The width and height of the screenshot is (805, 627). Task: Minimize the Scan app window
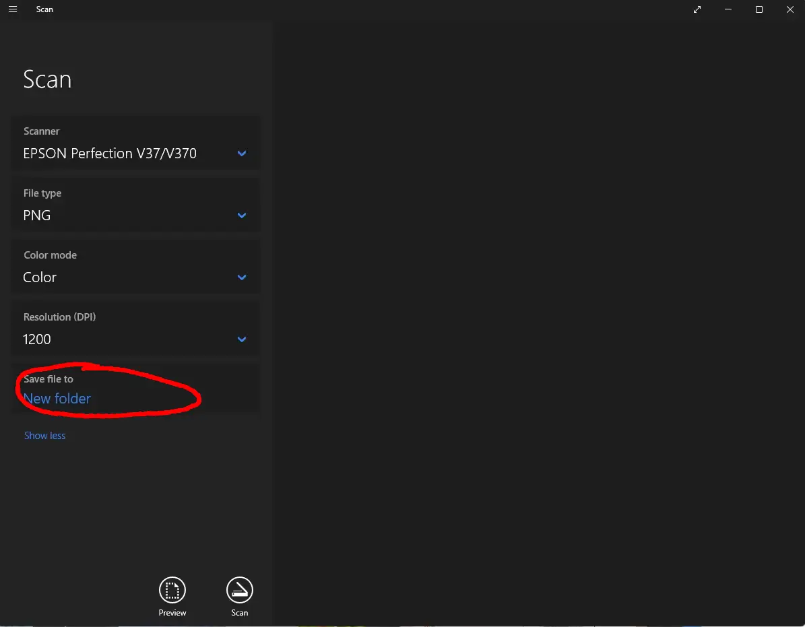tap(728, 9)
